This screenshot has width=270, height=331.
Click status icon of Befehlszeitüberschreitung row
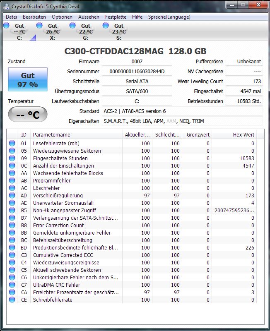click(x=12, y=240)
